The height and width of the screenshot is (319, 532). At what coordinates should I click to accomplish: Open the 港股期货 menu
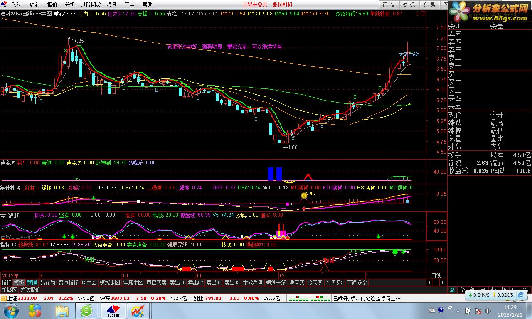tap(91, 5)
